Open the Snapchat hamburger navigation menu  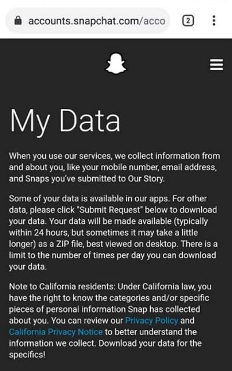click(x=216, y=65)
